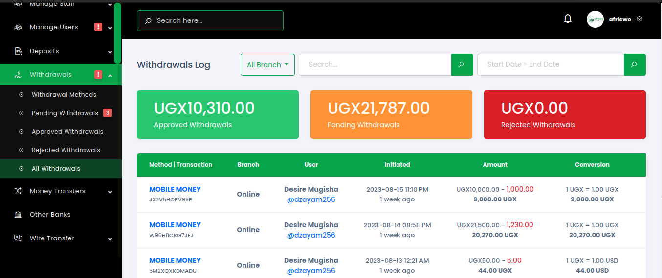Open @dzayam256 link in 2023-08-13 row
The width and height of the screenshot is (662, 278).
click(x=311, y=271)
